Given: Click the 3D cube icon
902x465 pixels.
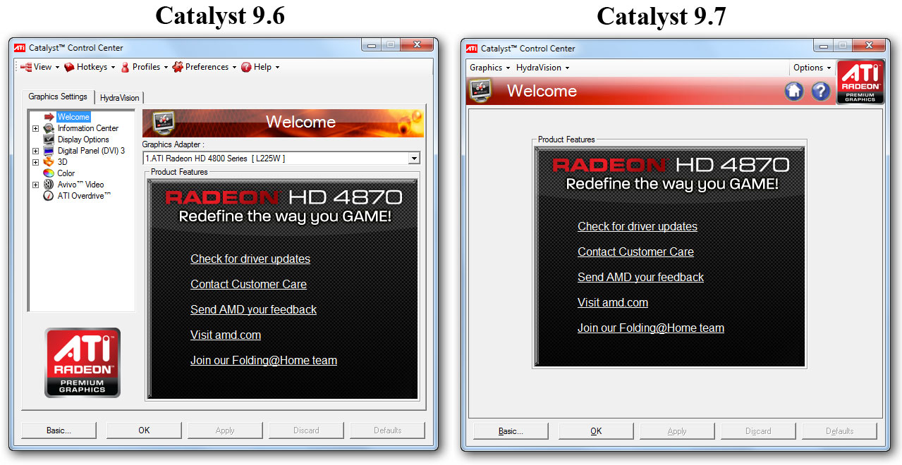Looking at the screenshot, I should [49, 162].
